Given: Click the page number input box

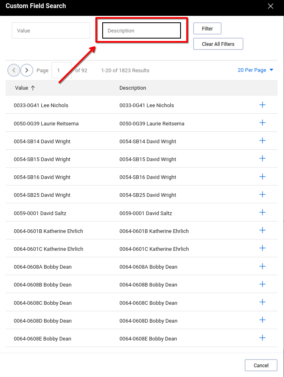Looking at the screenshot, I should point(62,70).
